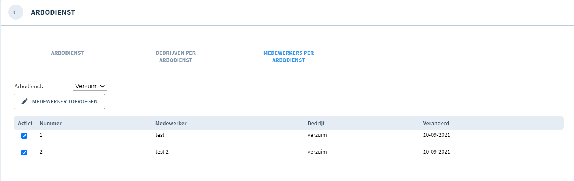Select the employee named test
This screenshot has height=181, width=574.
coord(160,135)
